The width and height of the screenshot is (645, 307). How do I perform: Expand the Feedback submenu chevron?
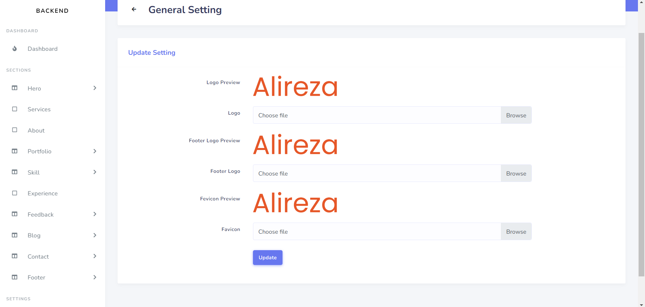click(95, 214)
